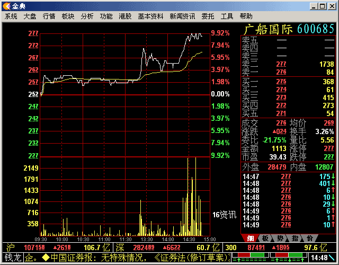Click the 金额 value 1113
339x265 pixels.
click(279, 148)
